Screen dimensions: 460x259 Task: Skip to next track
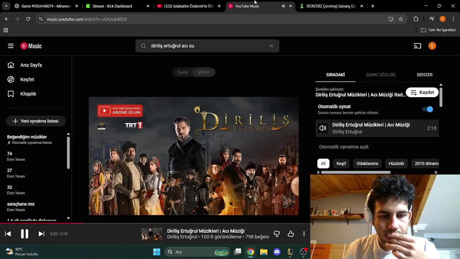(x=41, y=234)
